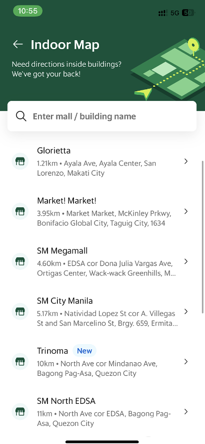Tap the back arrow beside Indoor Map
Screen dimensions: 205x444
(18, 44)
